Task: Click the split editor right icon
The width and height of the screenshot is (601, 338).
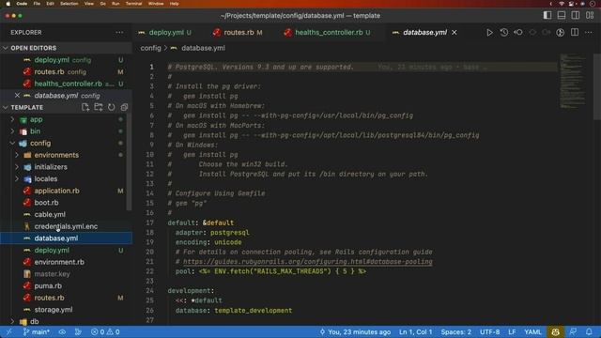Action: point(575,33)
